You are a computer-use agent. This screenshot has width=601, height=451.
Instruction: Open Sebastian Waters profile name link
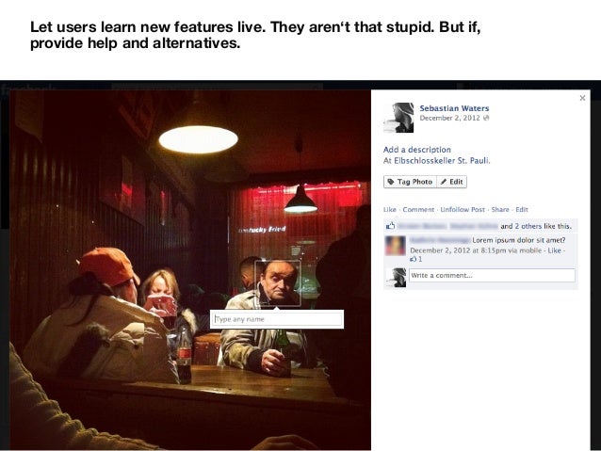(454, 108)
